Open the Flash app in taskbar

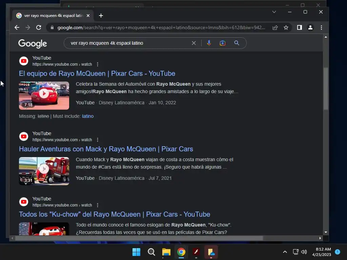196,252
